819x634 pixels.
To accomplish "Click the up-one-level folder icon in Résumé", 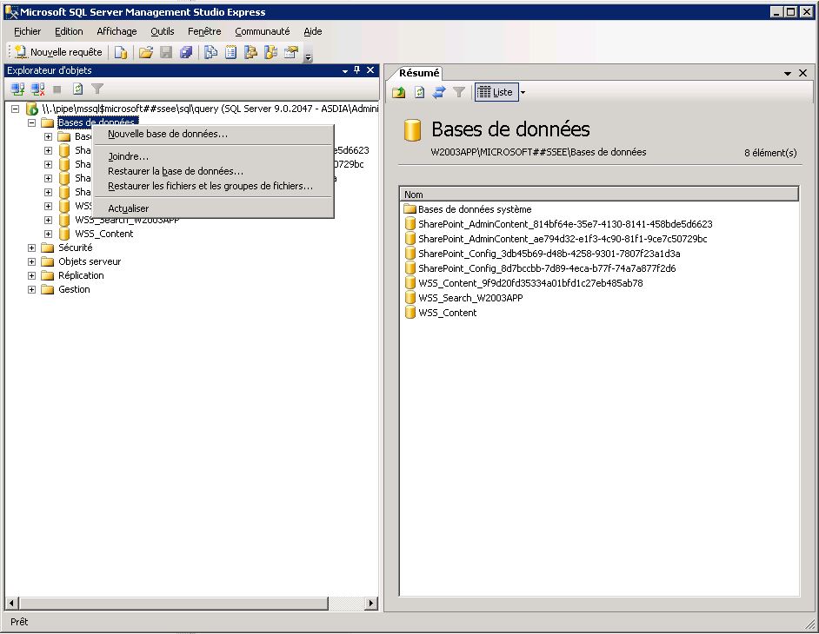I will click(399, 92).
